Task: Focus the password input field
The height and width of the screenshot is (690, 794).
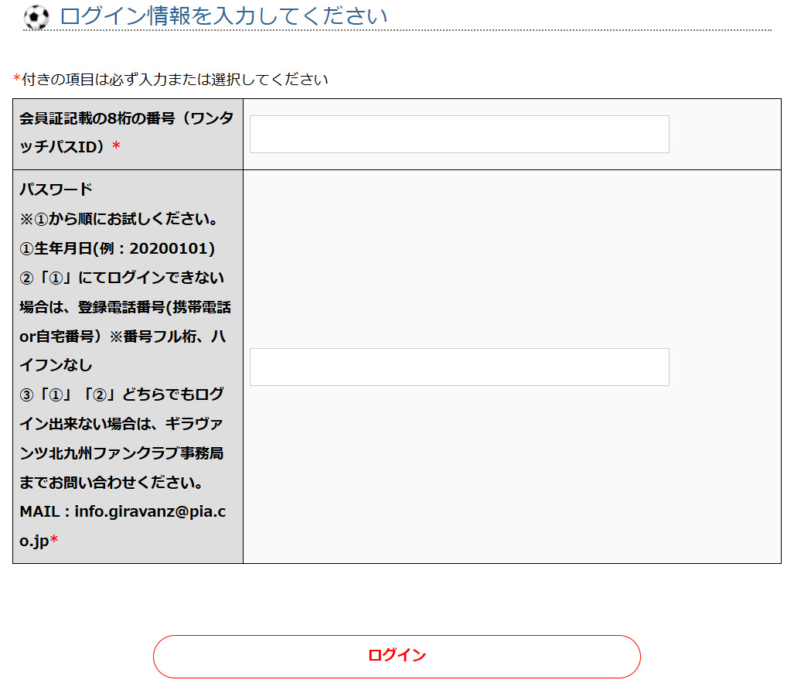Action: [459, 367]
